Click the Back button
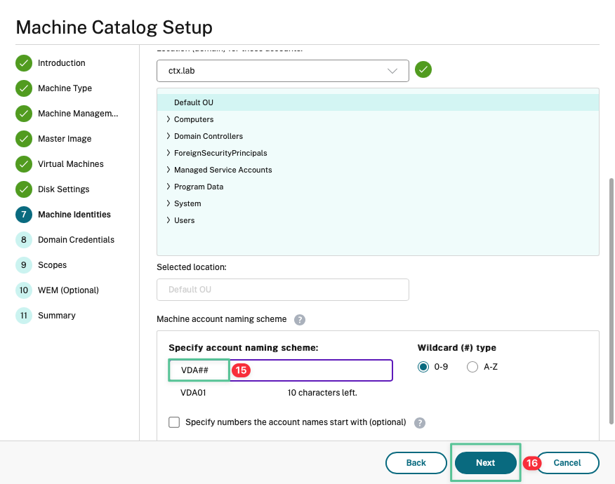This screenshot has height=484, width=615. 416,463
